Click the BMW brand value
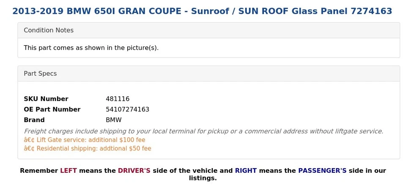The height and width of the screenshot is (188, 406). click(x=114, y=120)
